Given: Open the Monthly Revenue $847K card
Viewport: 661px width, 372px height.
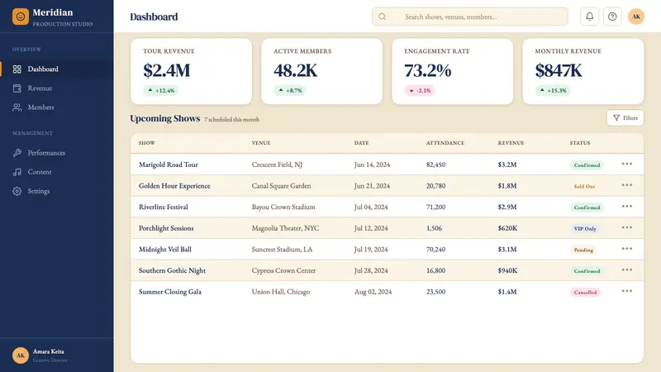Looking at the screenshot, I should coord(583,71).
